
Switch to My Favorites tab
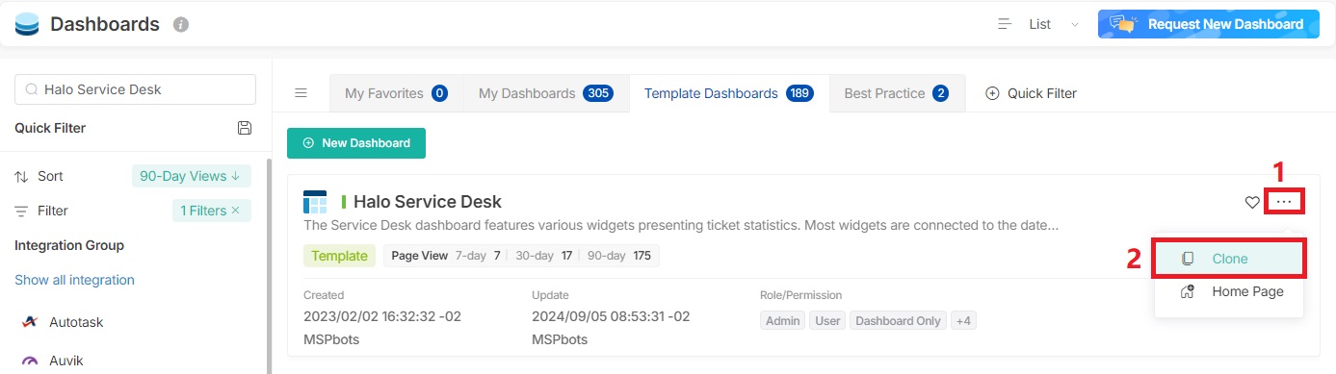396,93
